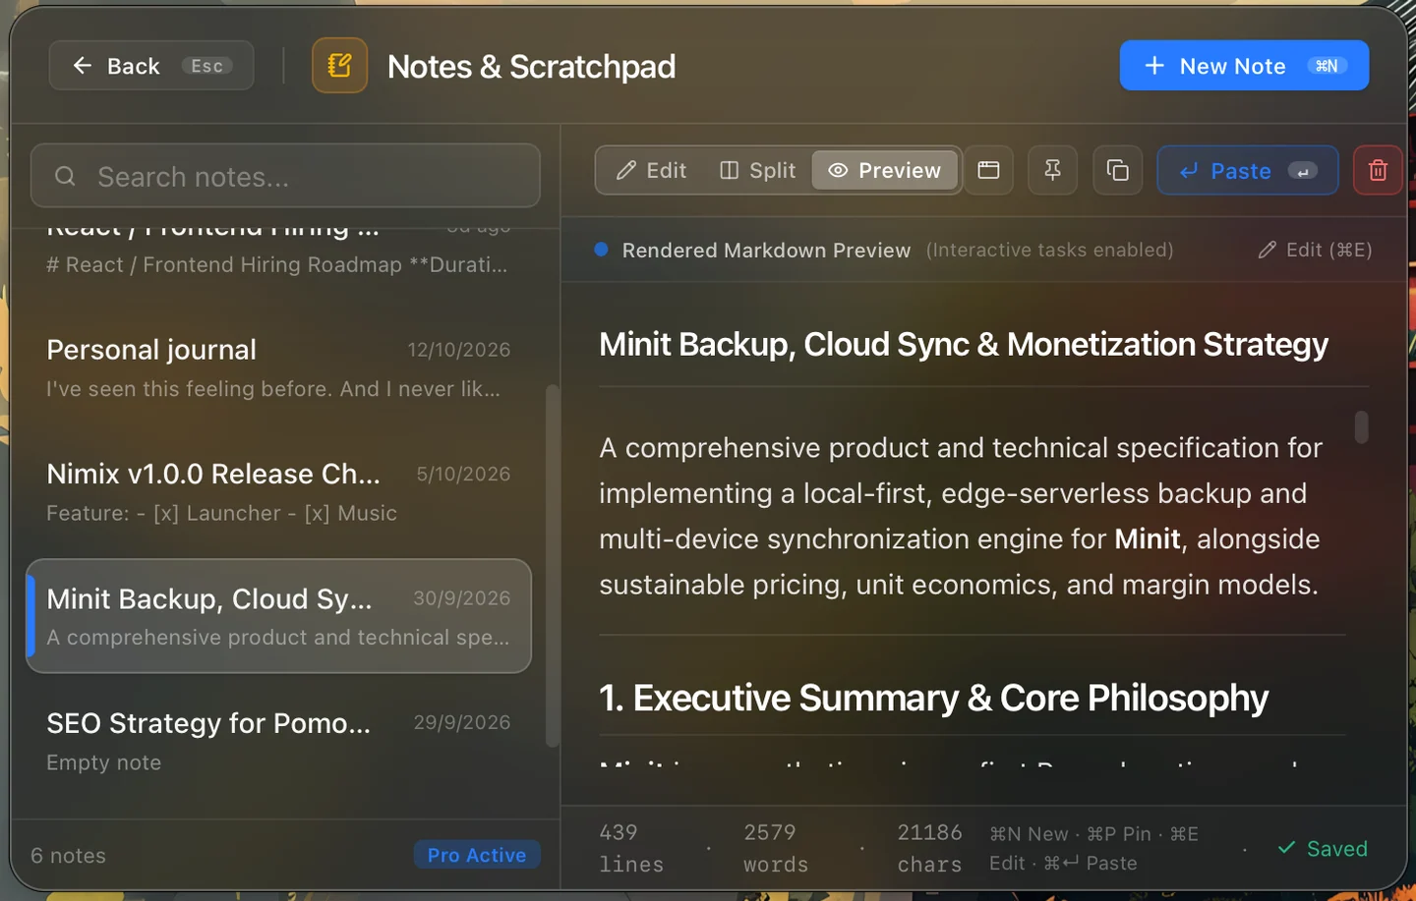The height and width of the screenshot is (901, 1416).
Task: Pin the current note with pin icon
Action: [x=1052, y=170]
